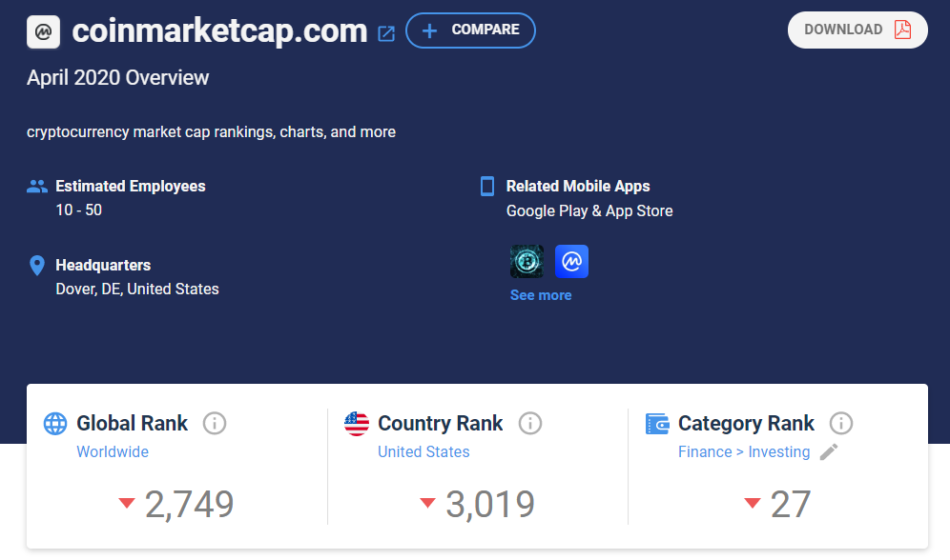Click the Estimated Employees people icon

coord(37,186)
